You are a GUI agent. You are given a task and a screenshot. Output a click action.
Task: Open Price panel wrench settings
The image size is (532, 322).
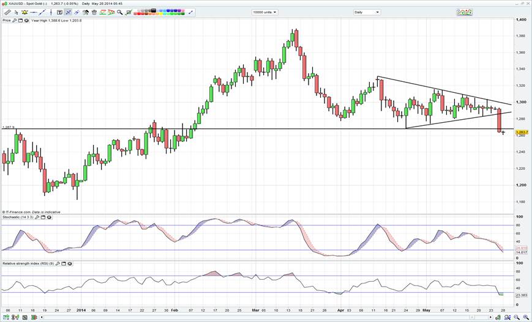pos(15,20)
